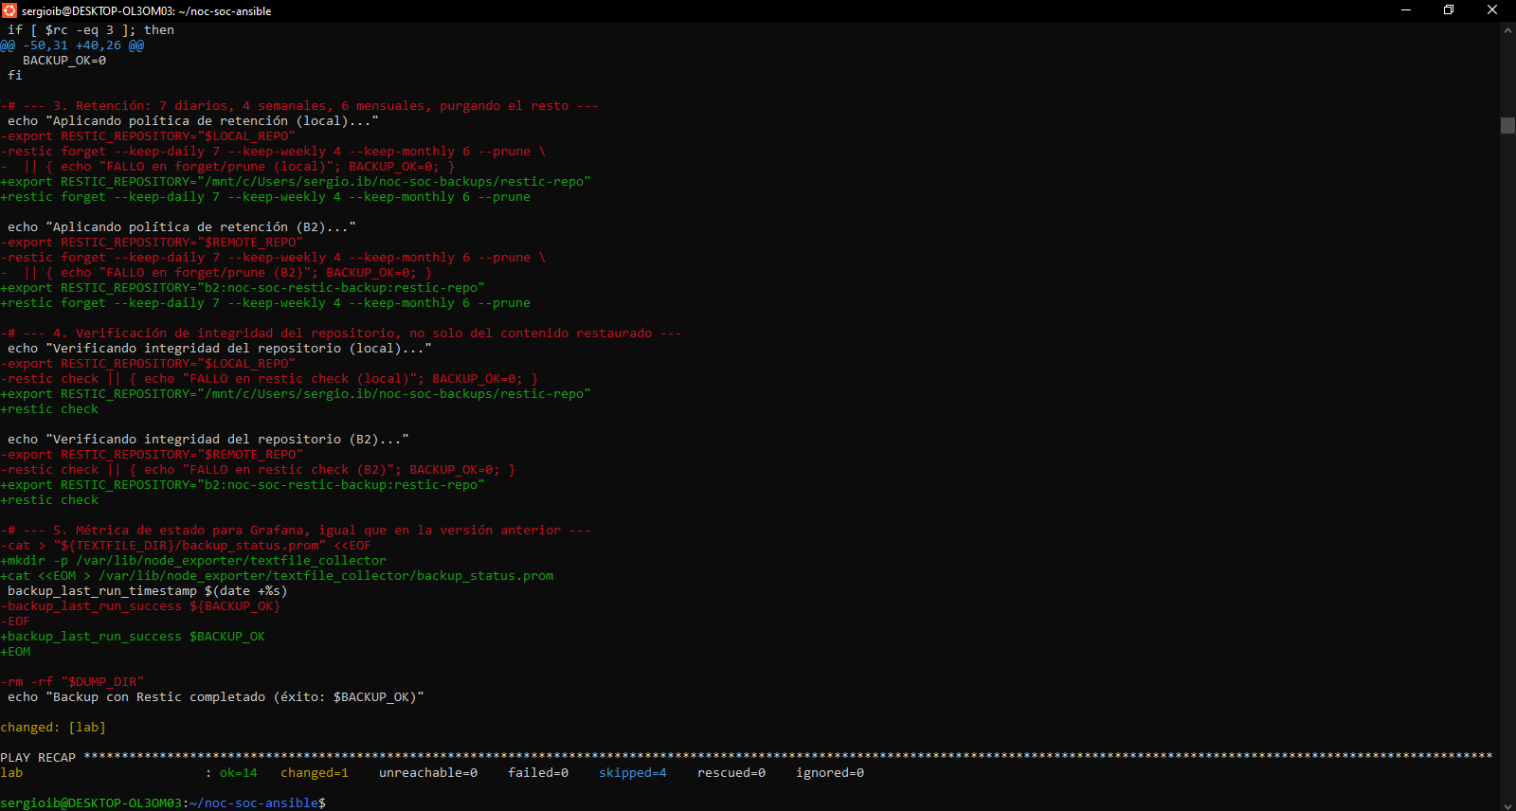Click the 'unreachable=0' recap value
The height and width of the screenshot is (811, 1516).
[x=428, y=773]
